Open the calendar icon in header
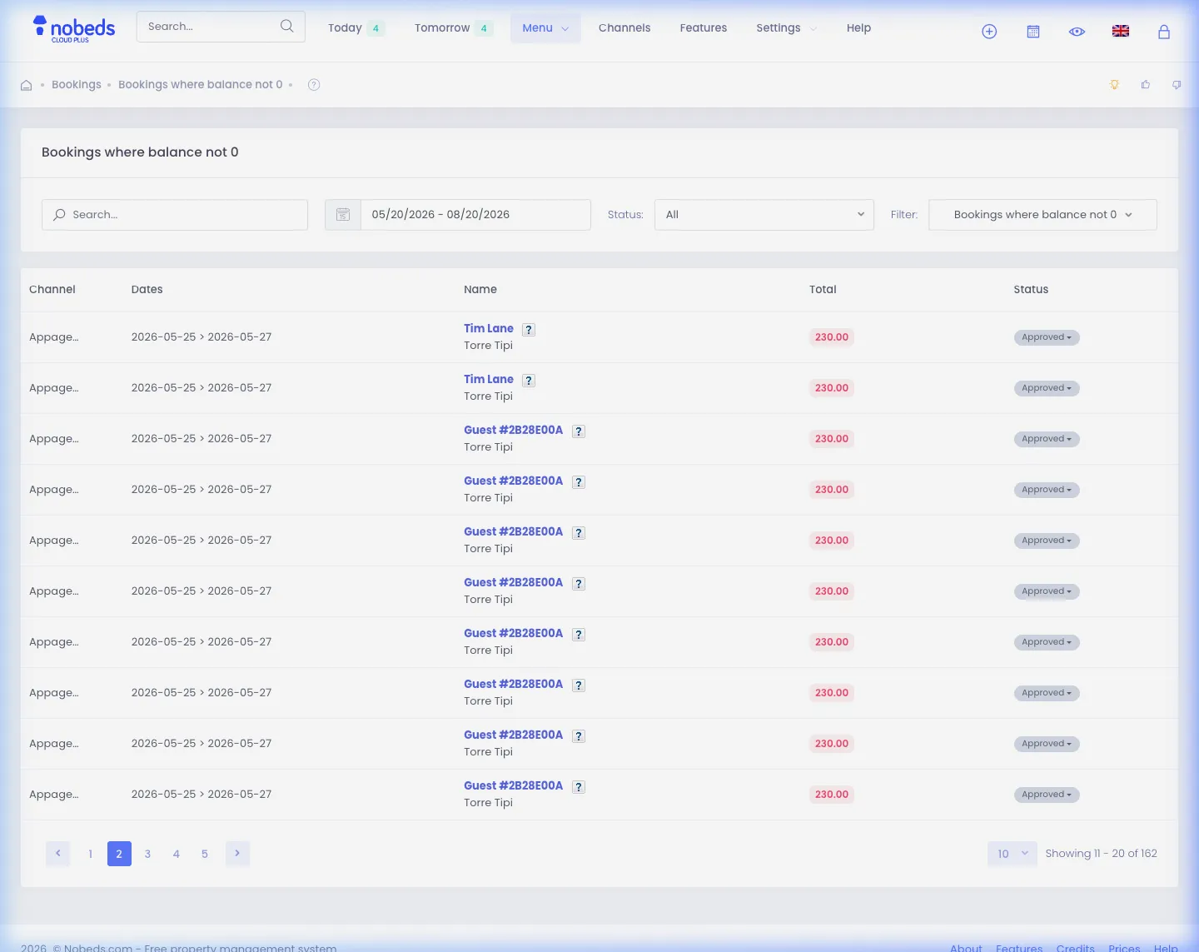Screen dimensions: 1199x952 pyautogui.click(x=1033, y=32)
